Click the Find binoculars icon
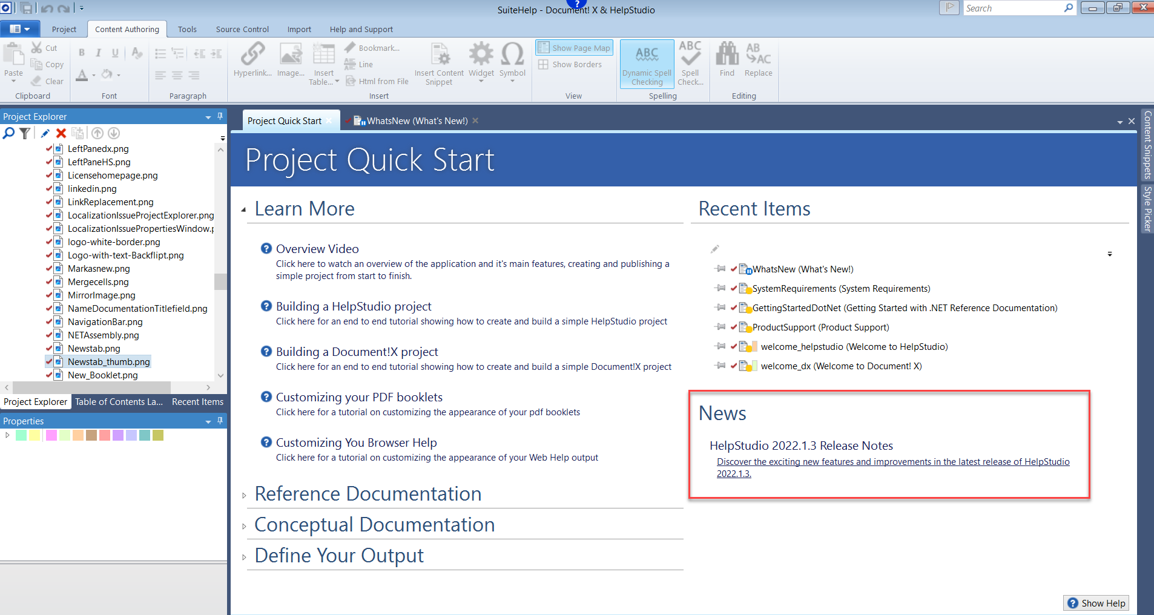1154x615 pixels. tap(727, 55)
